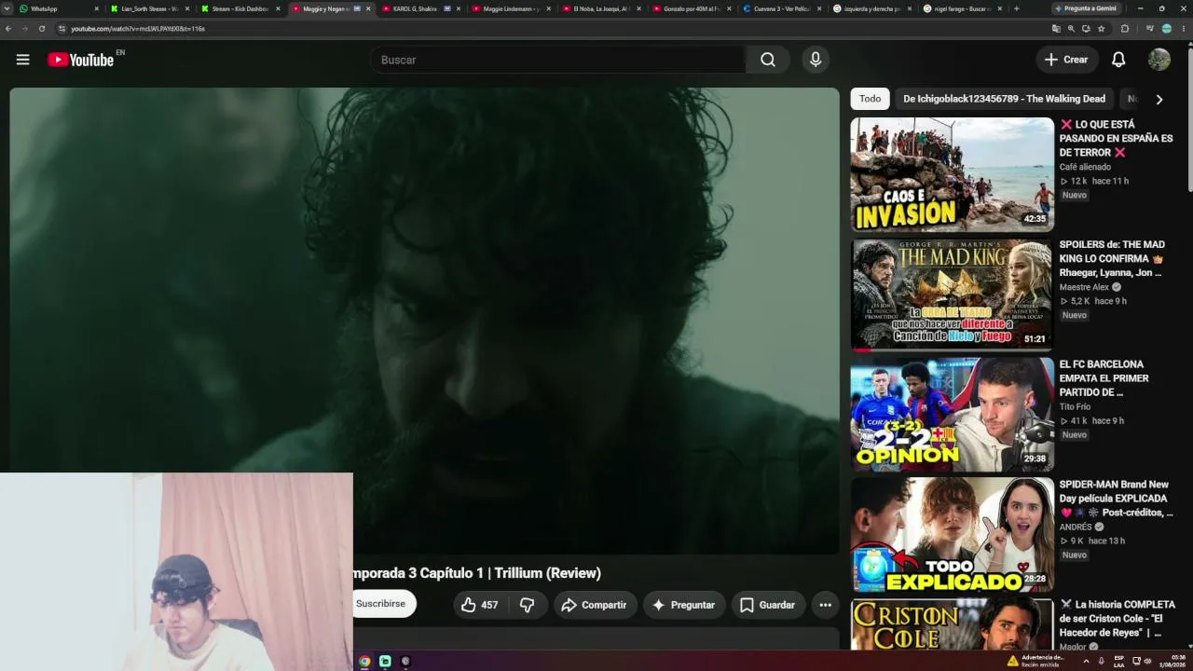Open a new browser tab
Viewport: 1193px width, 671px height.
coord(1016,8)
